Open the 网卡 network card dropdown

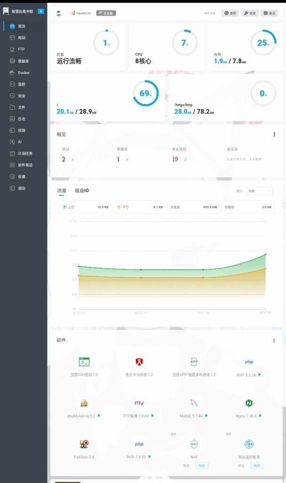click(x=260, y=191)
